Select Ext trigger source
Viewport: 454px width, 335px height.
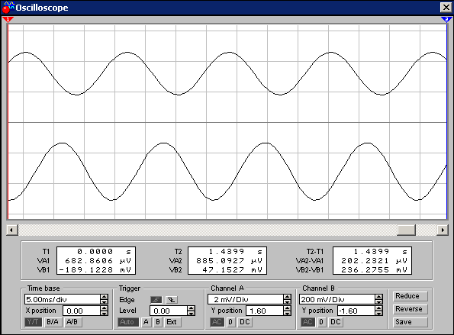click(172, 322)
